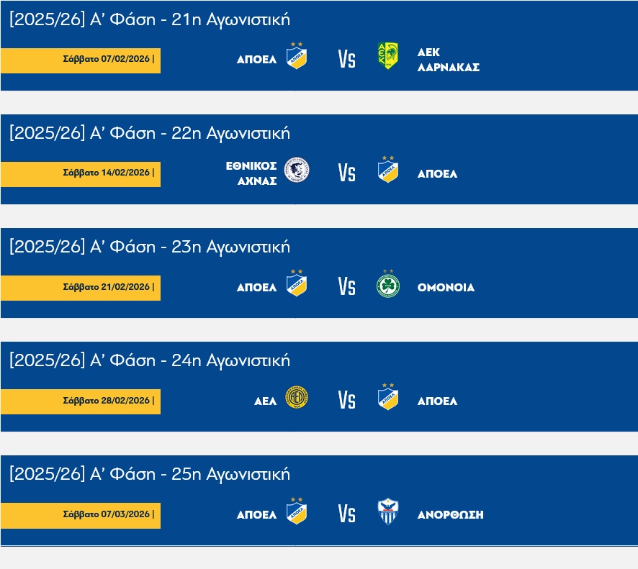Select the Σάββατο 14/02/2026 date label
The width and height of the screenshot is (638, 569).
[x=107, y=173]
